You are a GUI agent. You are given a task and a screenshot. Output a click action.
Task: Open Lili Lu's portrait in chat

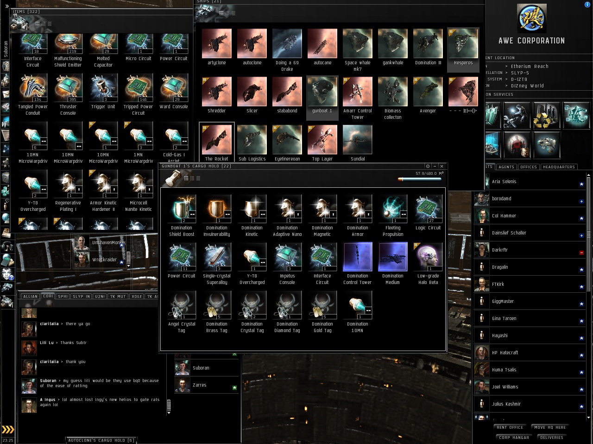tap(29, 348)
